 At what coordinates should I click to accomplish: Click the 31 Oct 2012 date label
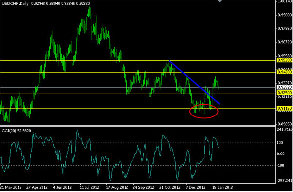click(x=170, y=187)
